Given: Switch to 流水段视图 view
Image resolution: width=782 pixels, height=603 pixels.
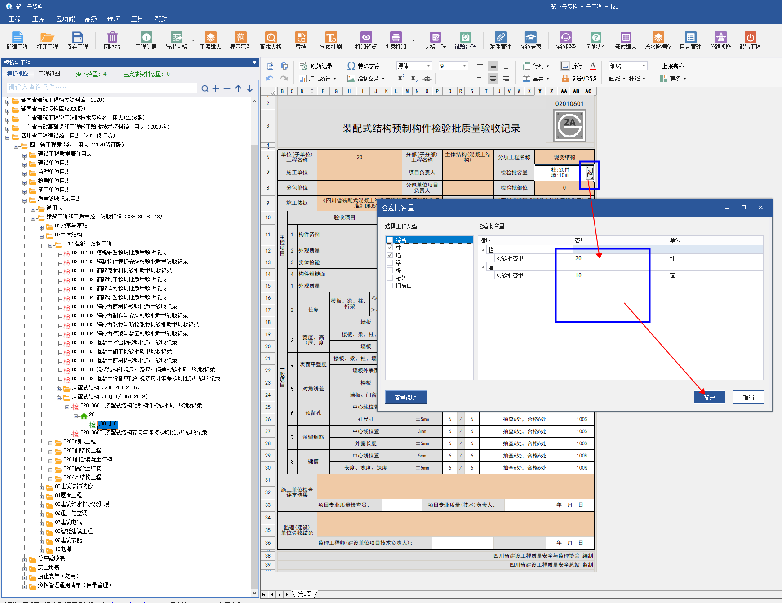Looking at the screenshot, I should [658, 41].
